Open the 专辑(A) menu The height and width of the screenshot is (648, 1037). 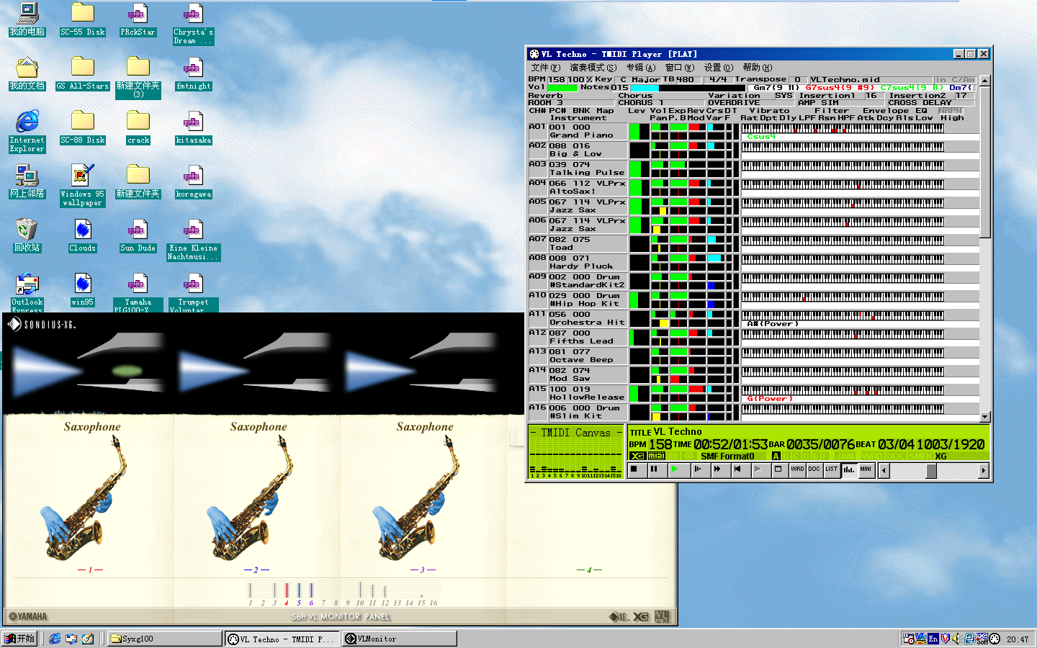tap(640, 68)
